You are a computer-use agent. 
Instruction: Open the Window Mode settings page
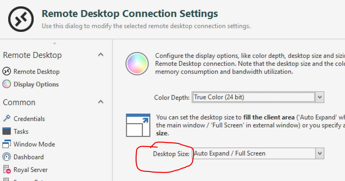tap(34, 144)
